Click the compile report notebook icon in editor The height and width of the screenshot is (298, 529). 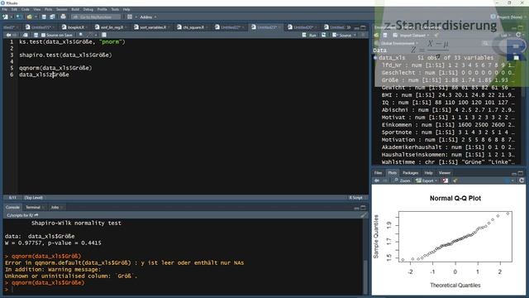[x=104, y=35]
